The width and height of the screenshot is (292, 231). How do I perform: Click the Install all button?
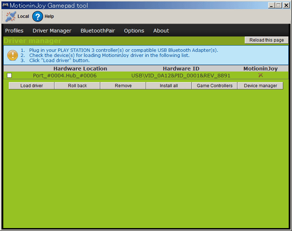coord(169,86)
